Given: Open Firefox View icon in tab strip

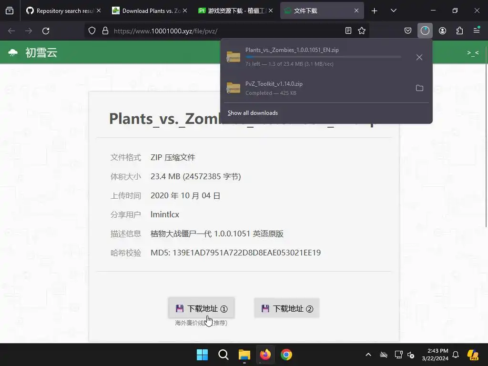Looking at the screenshot, I should [x=10, y=10].
